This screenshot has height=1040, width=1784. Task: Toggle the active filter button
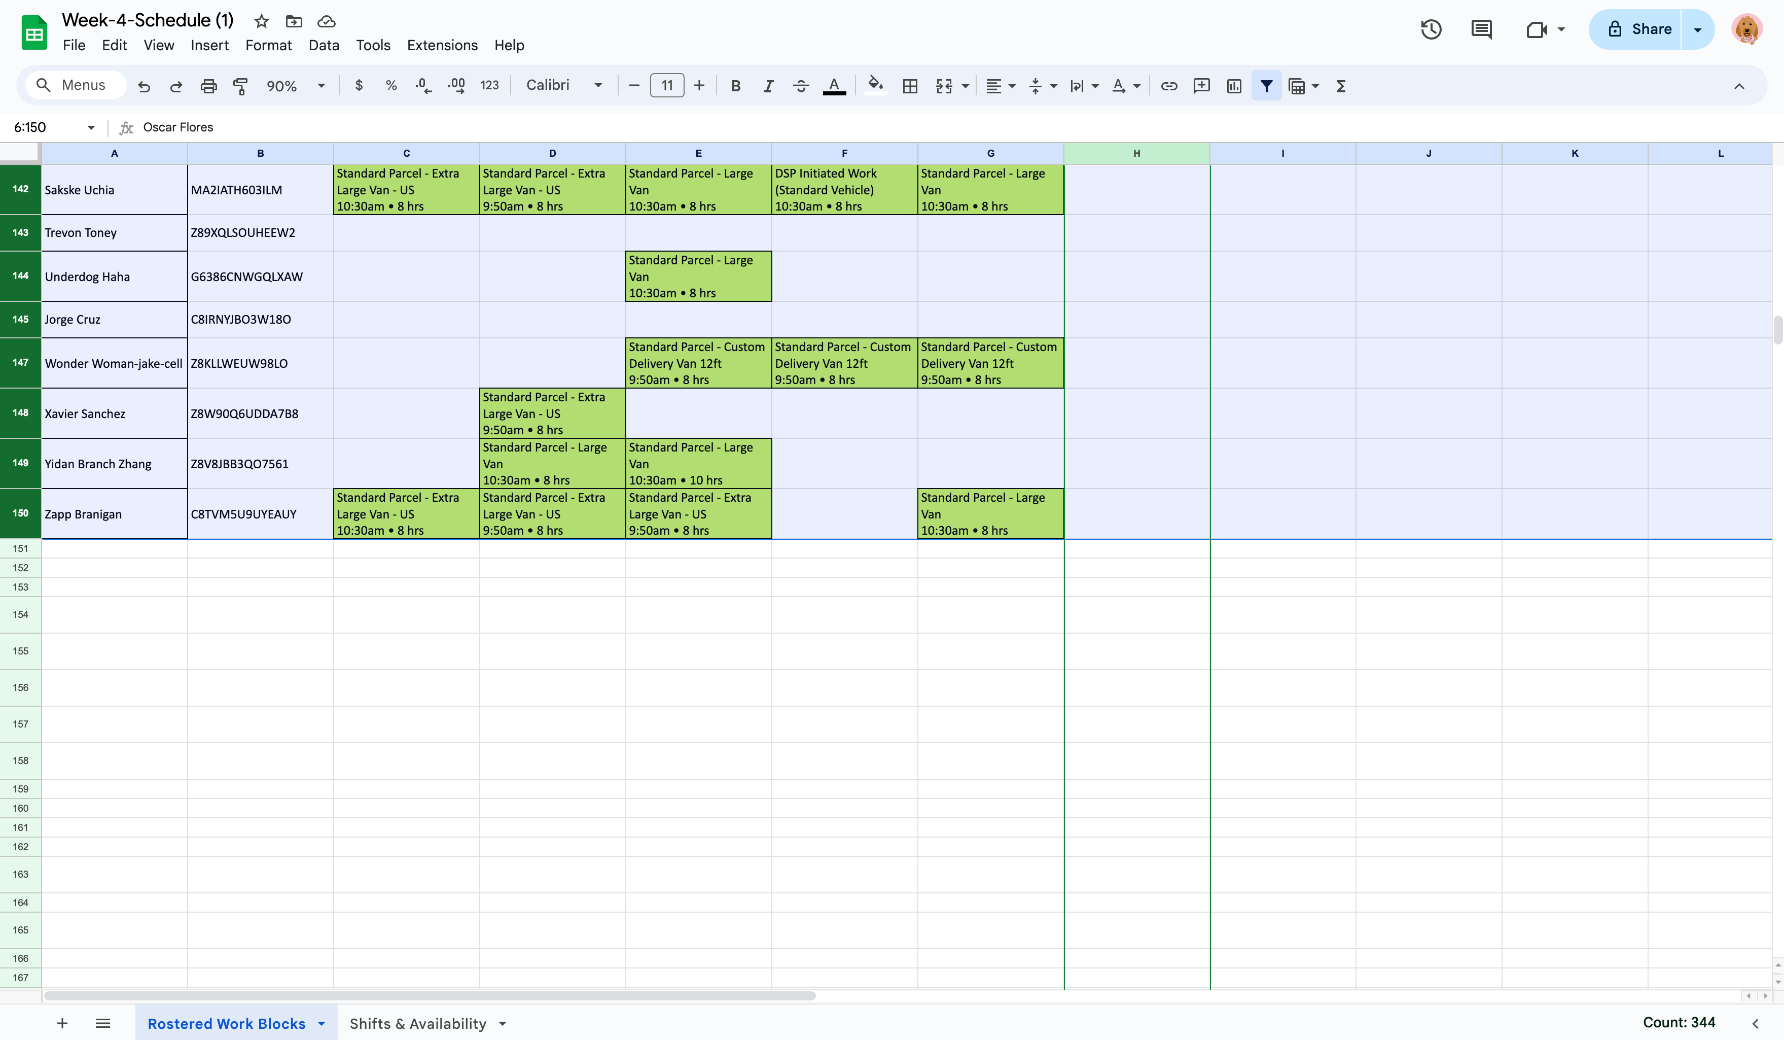(1267, 86)
